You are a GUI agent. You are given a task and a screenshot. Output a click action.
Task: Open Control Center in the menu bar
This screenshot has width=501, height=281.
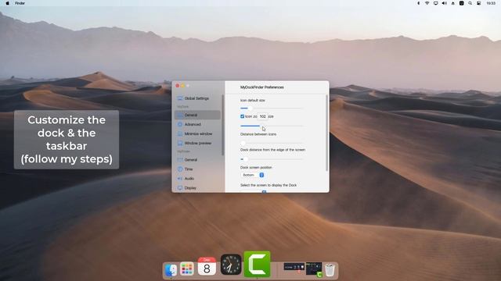[x=478, y=3]
